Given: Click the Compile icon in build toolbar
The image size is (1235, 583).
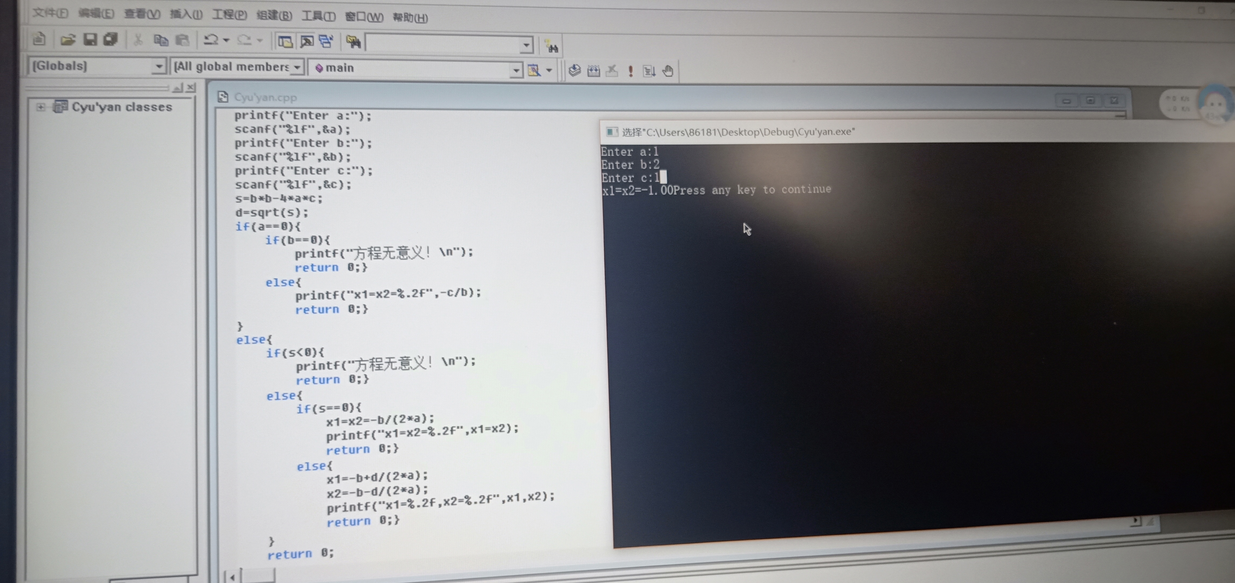Looking at the screenshot, I should 574,71.
